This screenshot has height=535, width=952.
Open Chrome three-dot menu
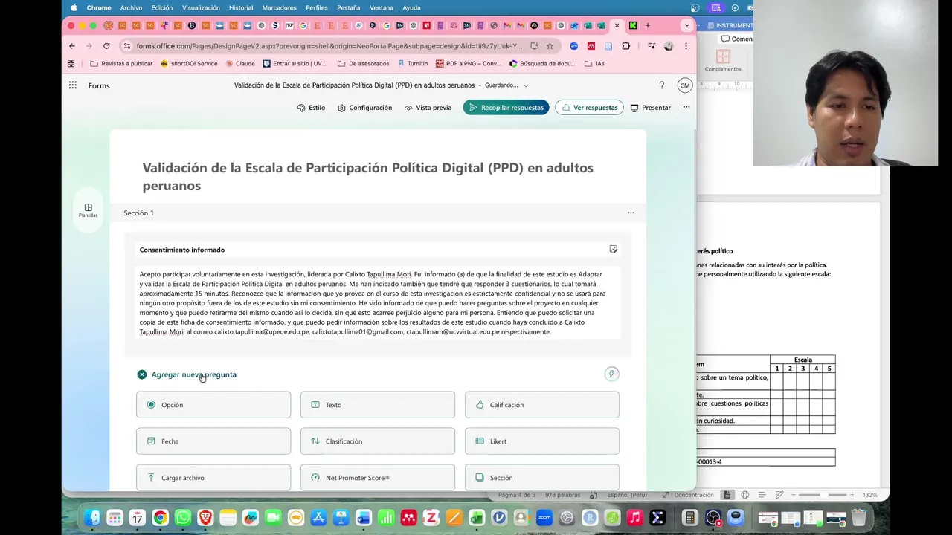[x=686, y=46]
